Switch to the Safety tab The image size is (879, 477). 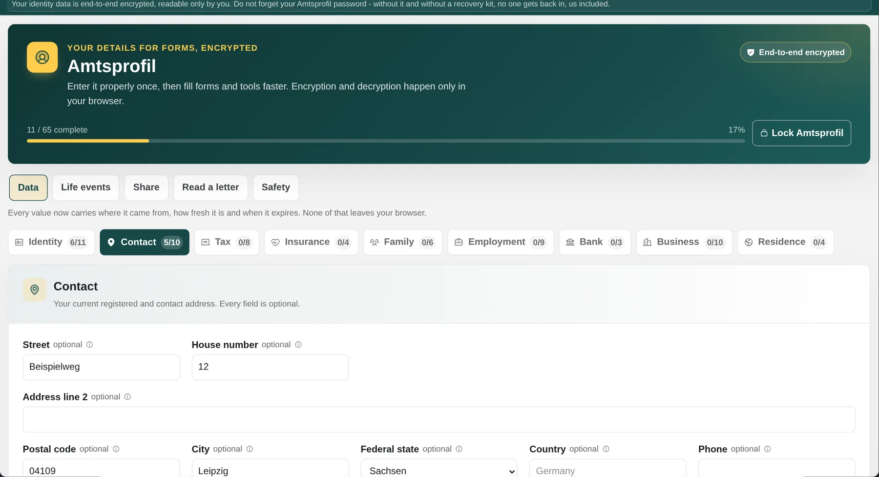coord(276,187)
